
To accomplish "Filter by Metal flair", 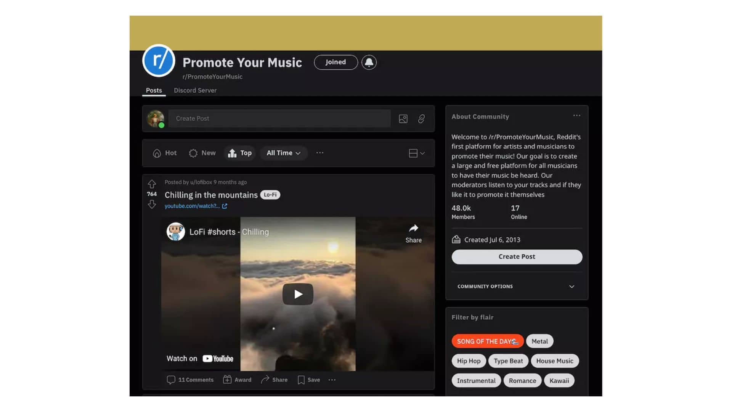I will [x=539, y=341].
